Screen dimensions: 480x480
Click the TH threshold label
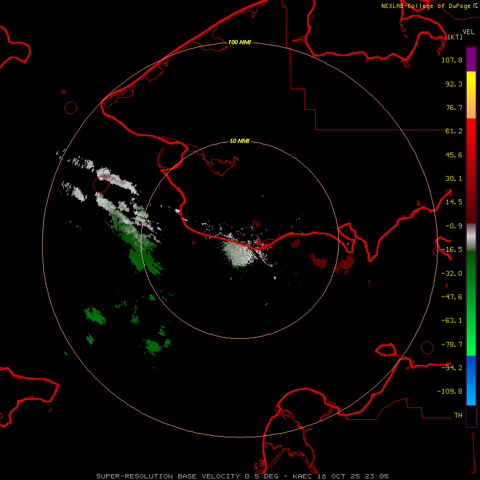pos(458,415)
